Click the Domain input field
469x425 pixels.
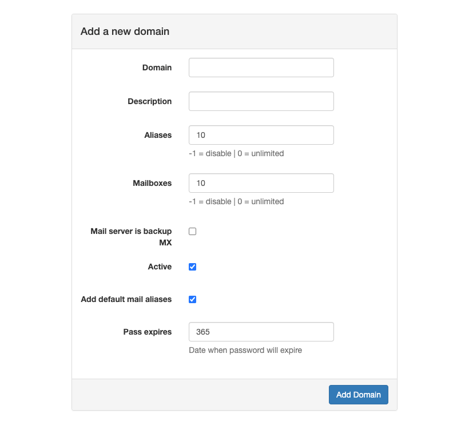point(261,67)
